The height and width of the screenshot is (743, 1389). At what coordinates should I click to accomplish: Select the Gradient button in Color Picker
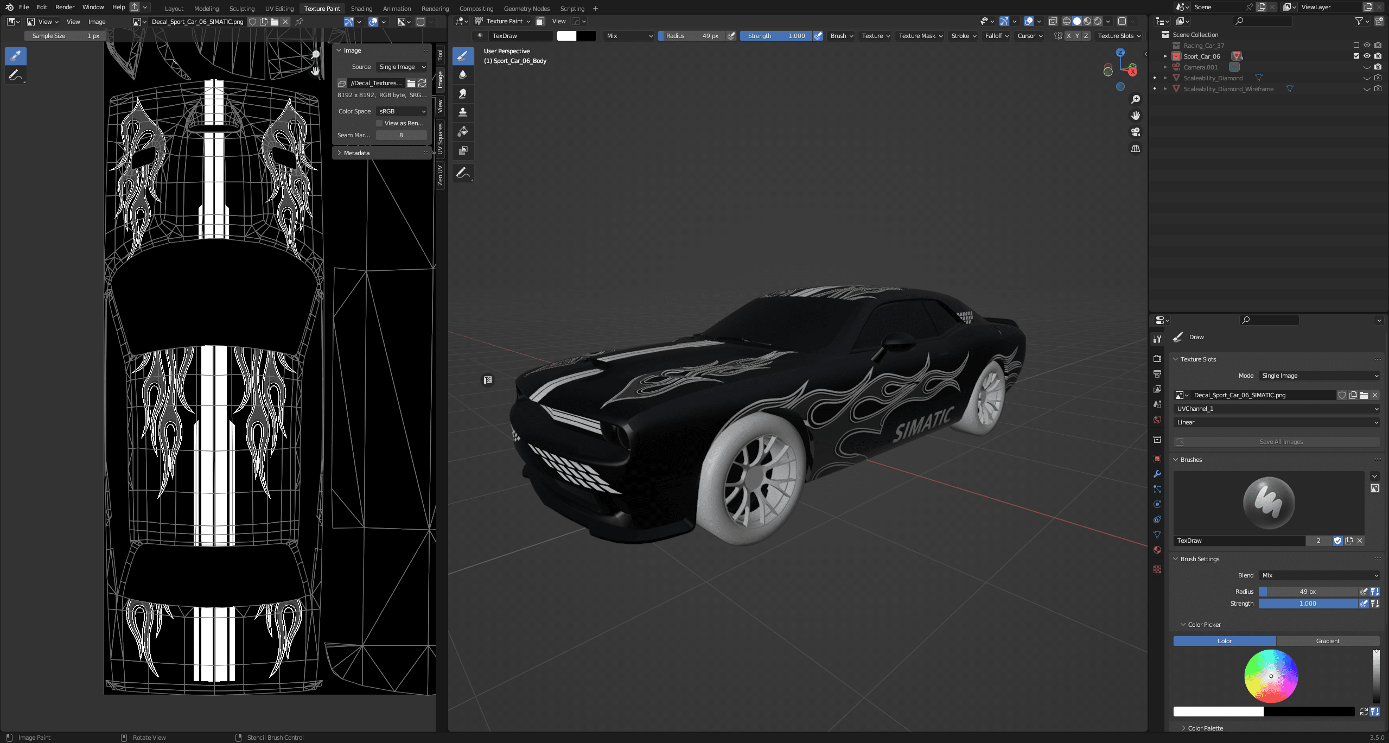point(1328,641)
